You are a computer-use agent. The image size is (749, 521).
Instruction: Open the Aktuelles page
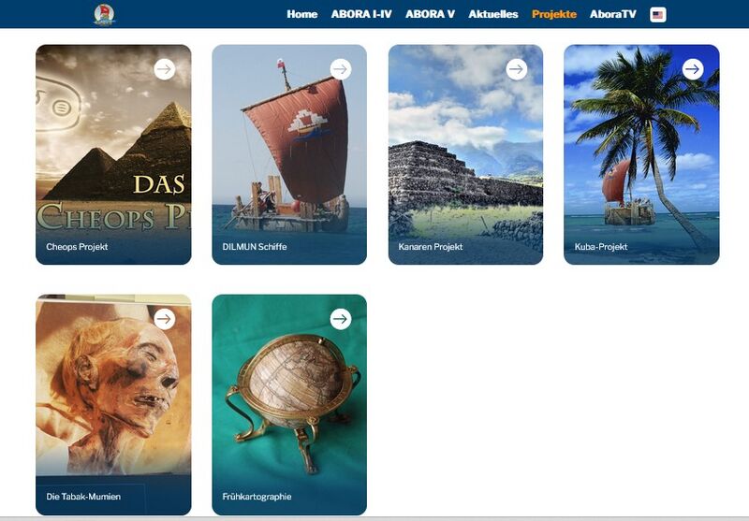493,14
